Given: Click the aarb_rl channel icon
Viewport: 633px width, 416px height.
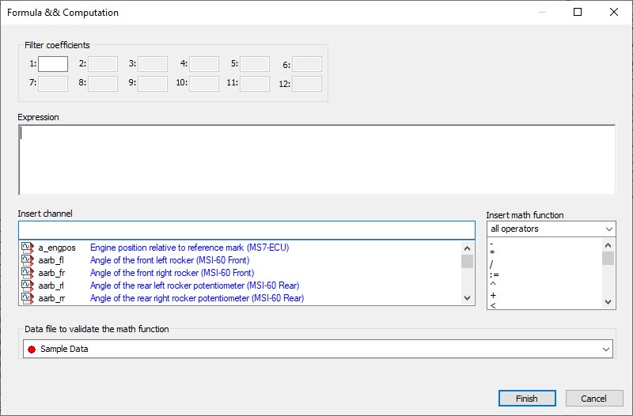Looking at the screenshot, I should pyautogui.click(x=28, y=286).
